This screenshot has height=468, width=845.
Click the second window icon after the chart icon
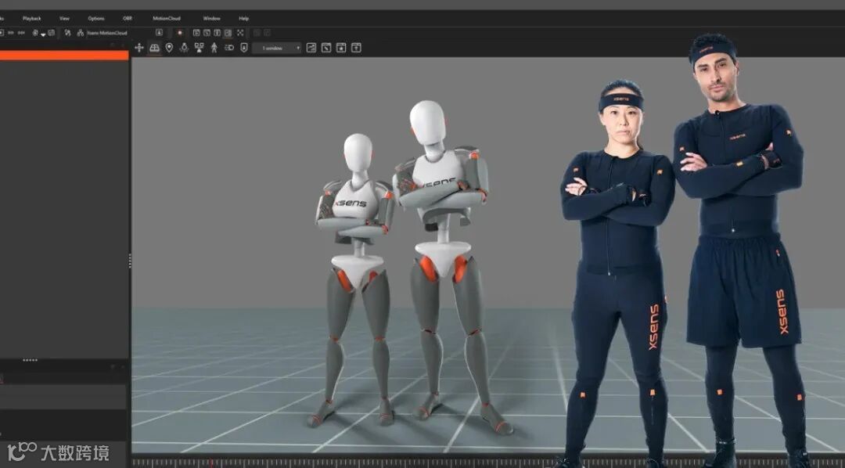coord(326,48)
